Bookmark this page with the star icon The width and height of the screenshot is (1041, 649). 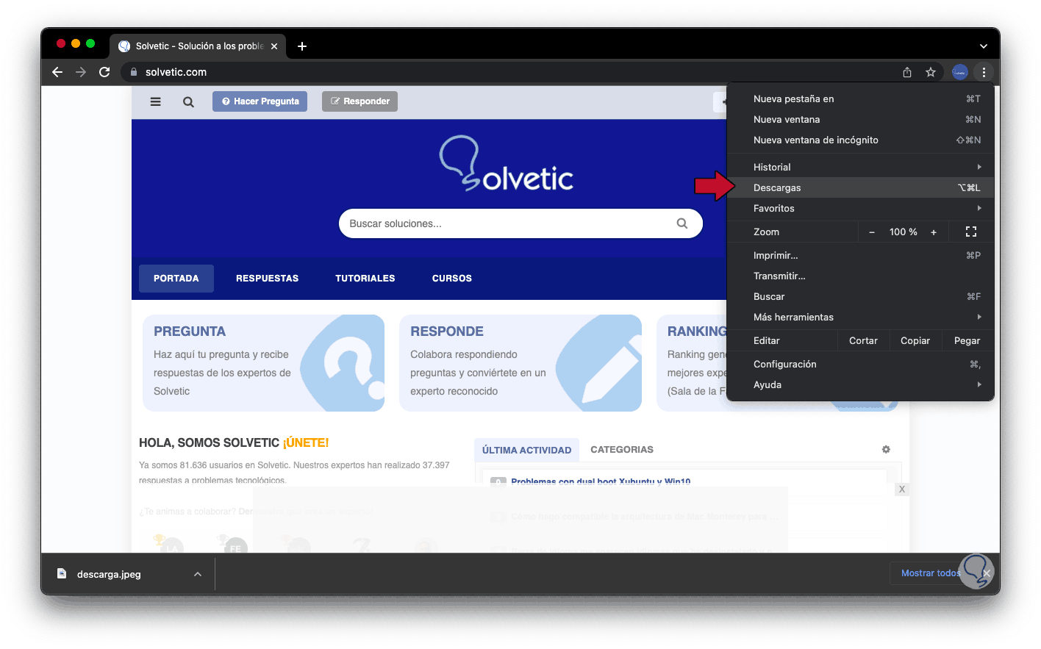931,72
